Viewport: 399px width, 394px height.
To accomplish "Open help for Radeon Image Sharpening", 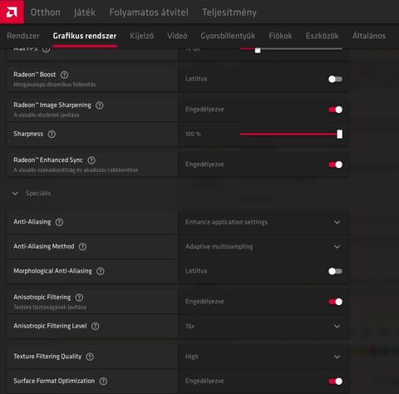I will point(100,106).
